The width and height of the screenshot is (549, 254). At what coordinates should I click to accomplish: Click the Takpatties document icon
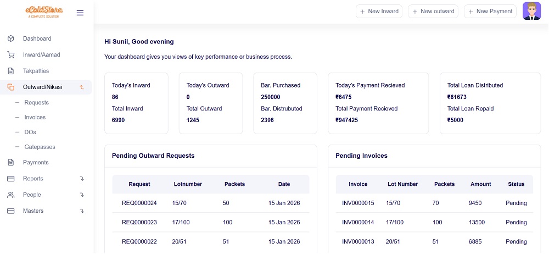click(x=10, y=71)
